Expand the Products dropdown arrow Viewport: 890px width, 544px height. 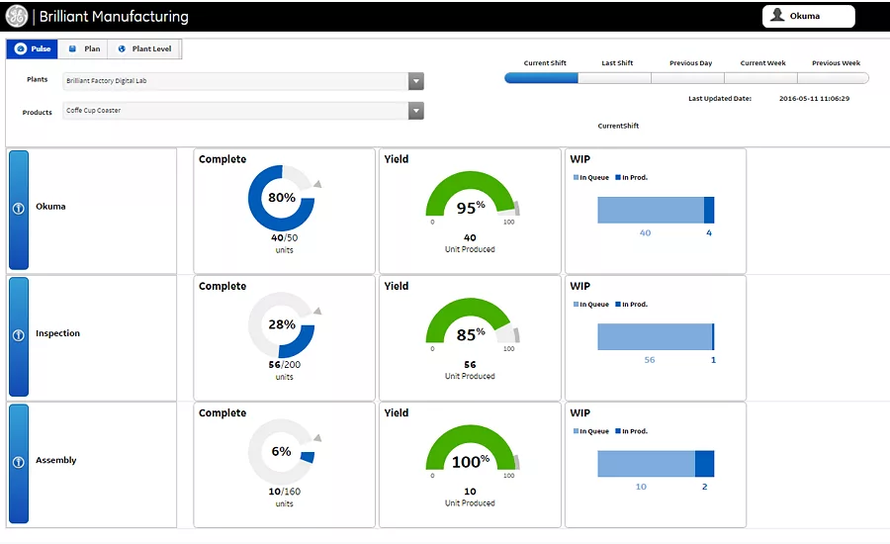click(416, 111)
